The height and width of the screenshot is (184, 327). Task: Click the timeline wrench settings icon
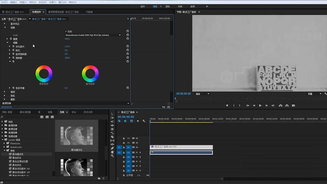pos(144,121)
